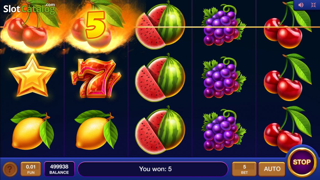Image resolution: width=320 pixels, height=180 pixels.
Task: Select the red 77 symbol
Action: point(96,78)
